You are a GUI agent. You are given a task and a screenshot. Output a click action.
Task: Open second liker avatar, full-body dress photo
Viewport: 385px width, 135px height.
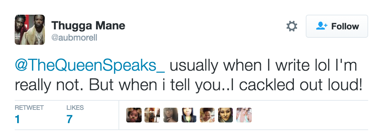pos(152,115)
